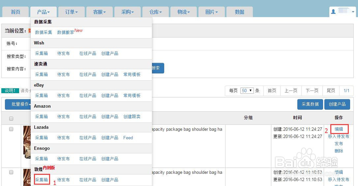Expand the 仓库 dropdown menu

point(155,12)
